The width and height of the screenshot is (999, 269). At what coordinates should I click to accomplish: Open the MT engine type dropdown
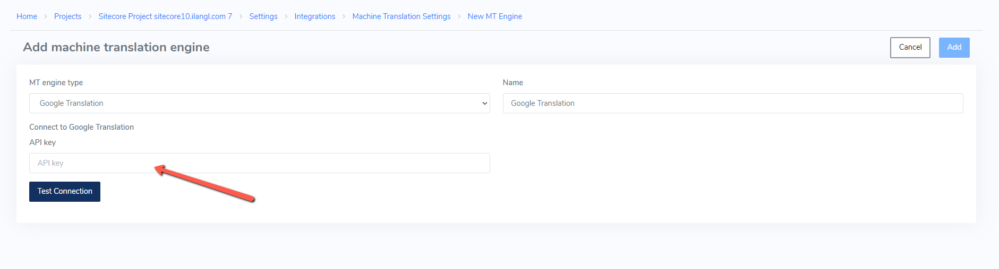click(259, 103)
